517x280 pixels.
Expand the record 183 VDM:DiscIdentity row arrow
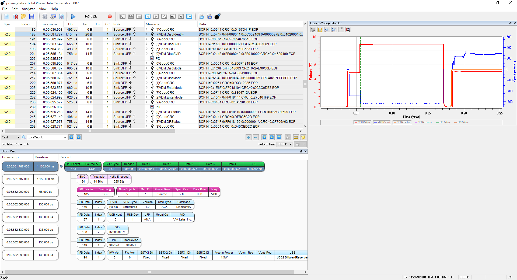147,34
